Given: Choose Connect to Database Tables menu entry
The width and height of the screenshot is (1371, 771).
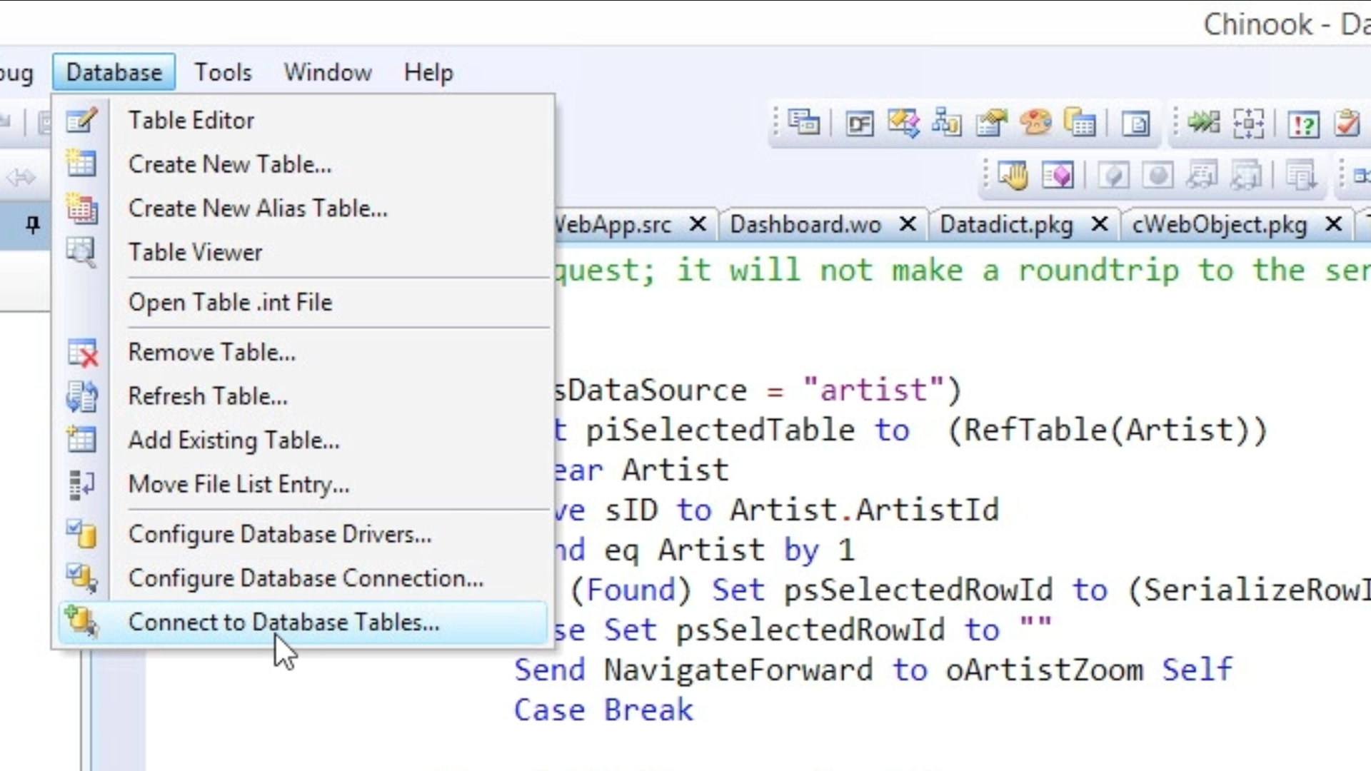Looking at the screenshot, I should coord(283,623).
